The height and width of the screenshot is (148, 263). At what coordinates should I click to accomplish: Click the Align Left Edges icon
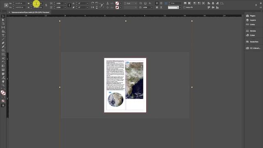click(x=209, y=3)
